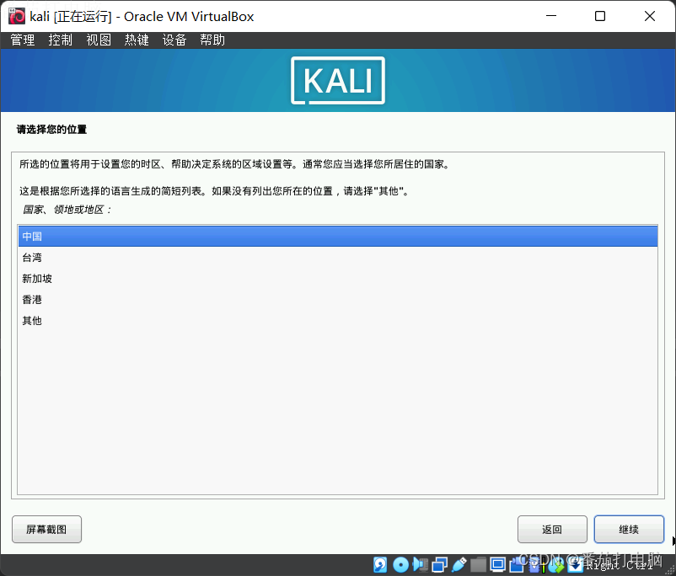676x576 pixels.
Task: Click the network adapter status icon
Action: pyautogui.click(x=440, y=565)
